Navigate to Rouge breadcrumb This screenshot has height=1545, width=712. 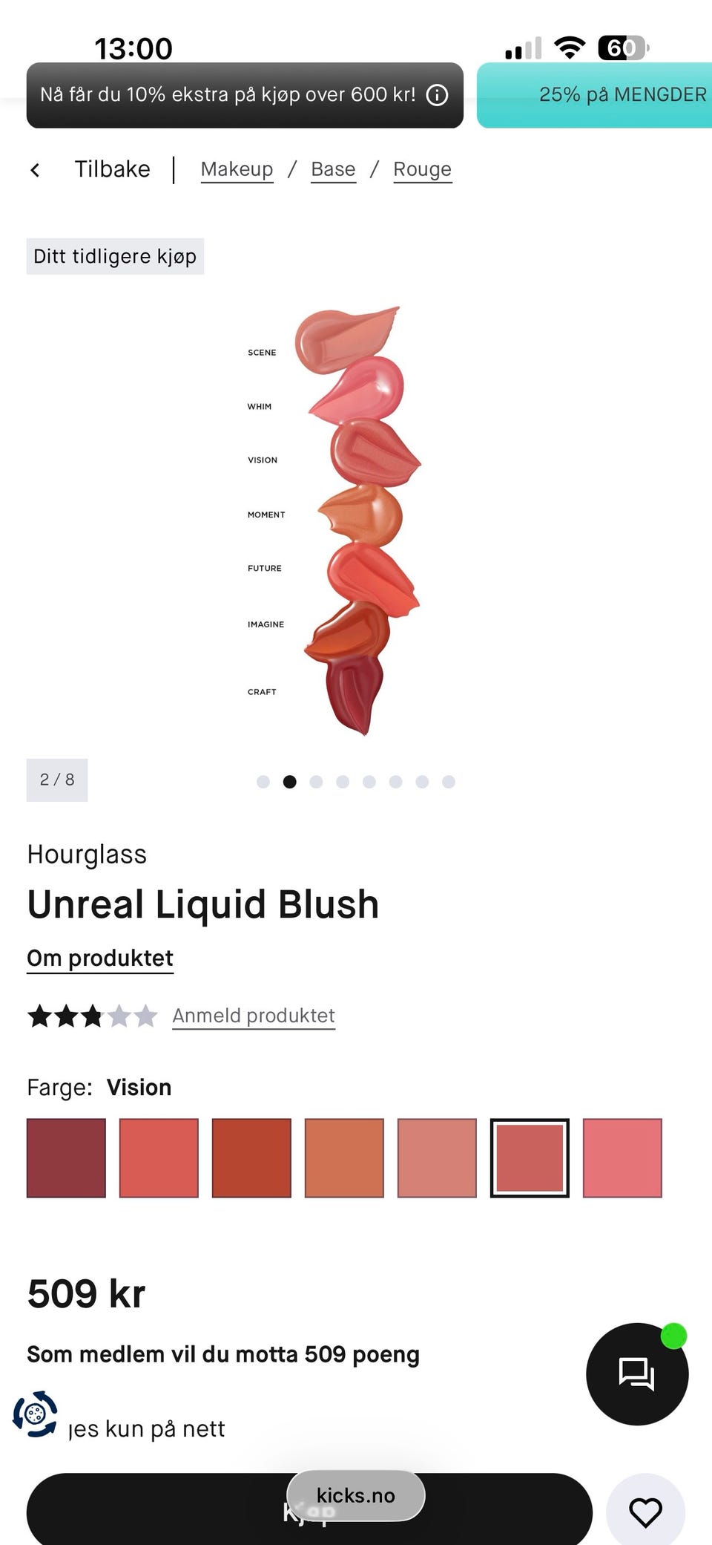[422, 169]
